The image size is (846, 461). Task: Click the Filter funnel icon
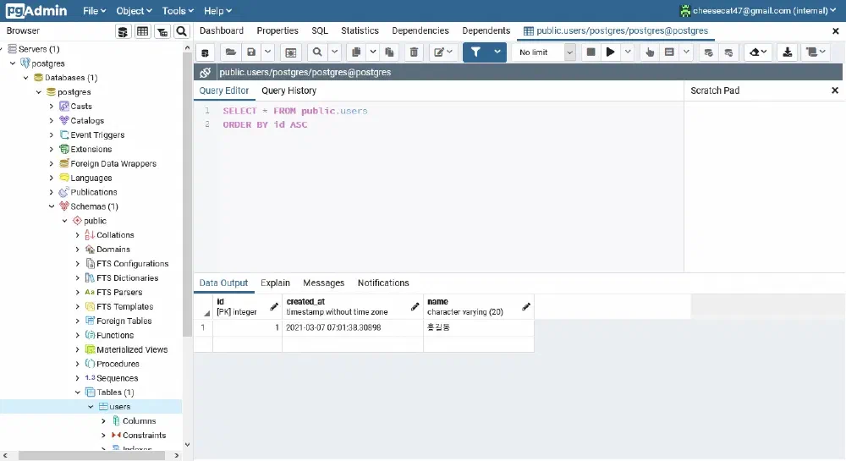(475, 52)
